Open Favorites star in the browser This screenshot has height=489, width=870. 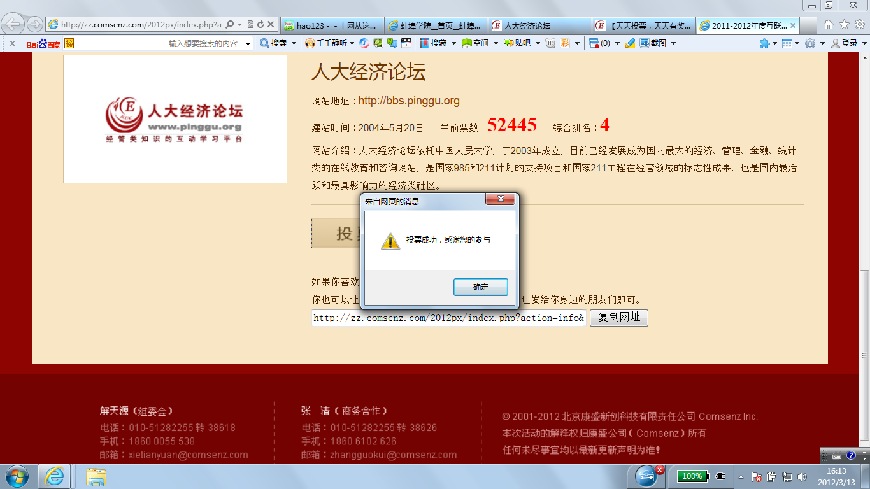(844, 25)
